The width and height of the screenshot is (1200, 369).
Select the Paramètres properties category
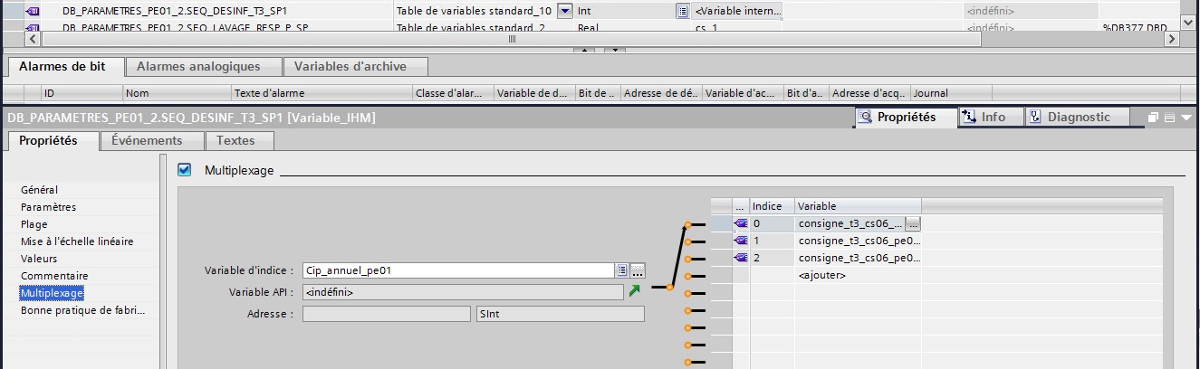[49, 207]
